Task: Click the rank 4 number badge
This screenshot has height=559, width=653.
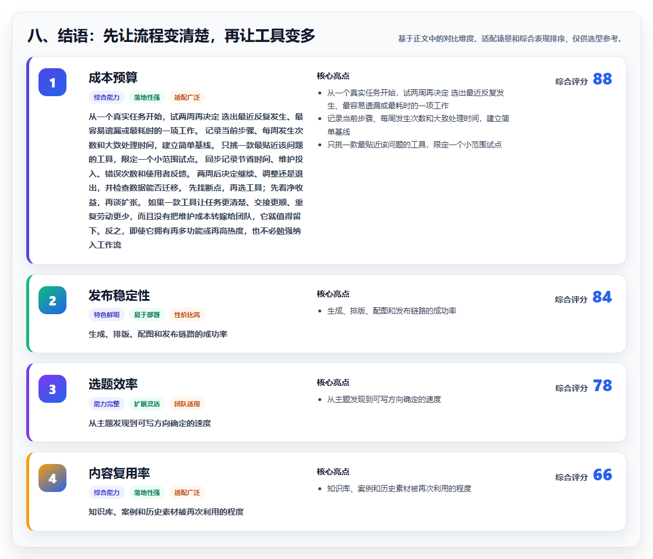Action: pyautogui.click(x=52, y=478)
